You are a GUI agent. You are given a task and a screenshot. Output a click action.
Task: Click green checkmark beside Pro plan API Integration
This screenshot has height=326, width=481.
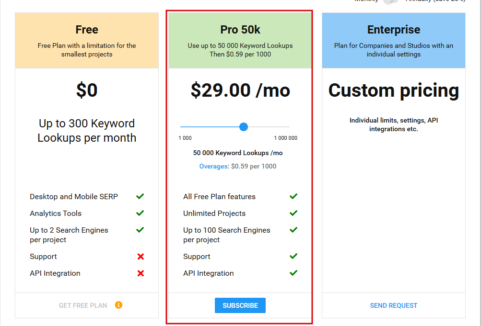tap(293, 273)
